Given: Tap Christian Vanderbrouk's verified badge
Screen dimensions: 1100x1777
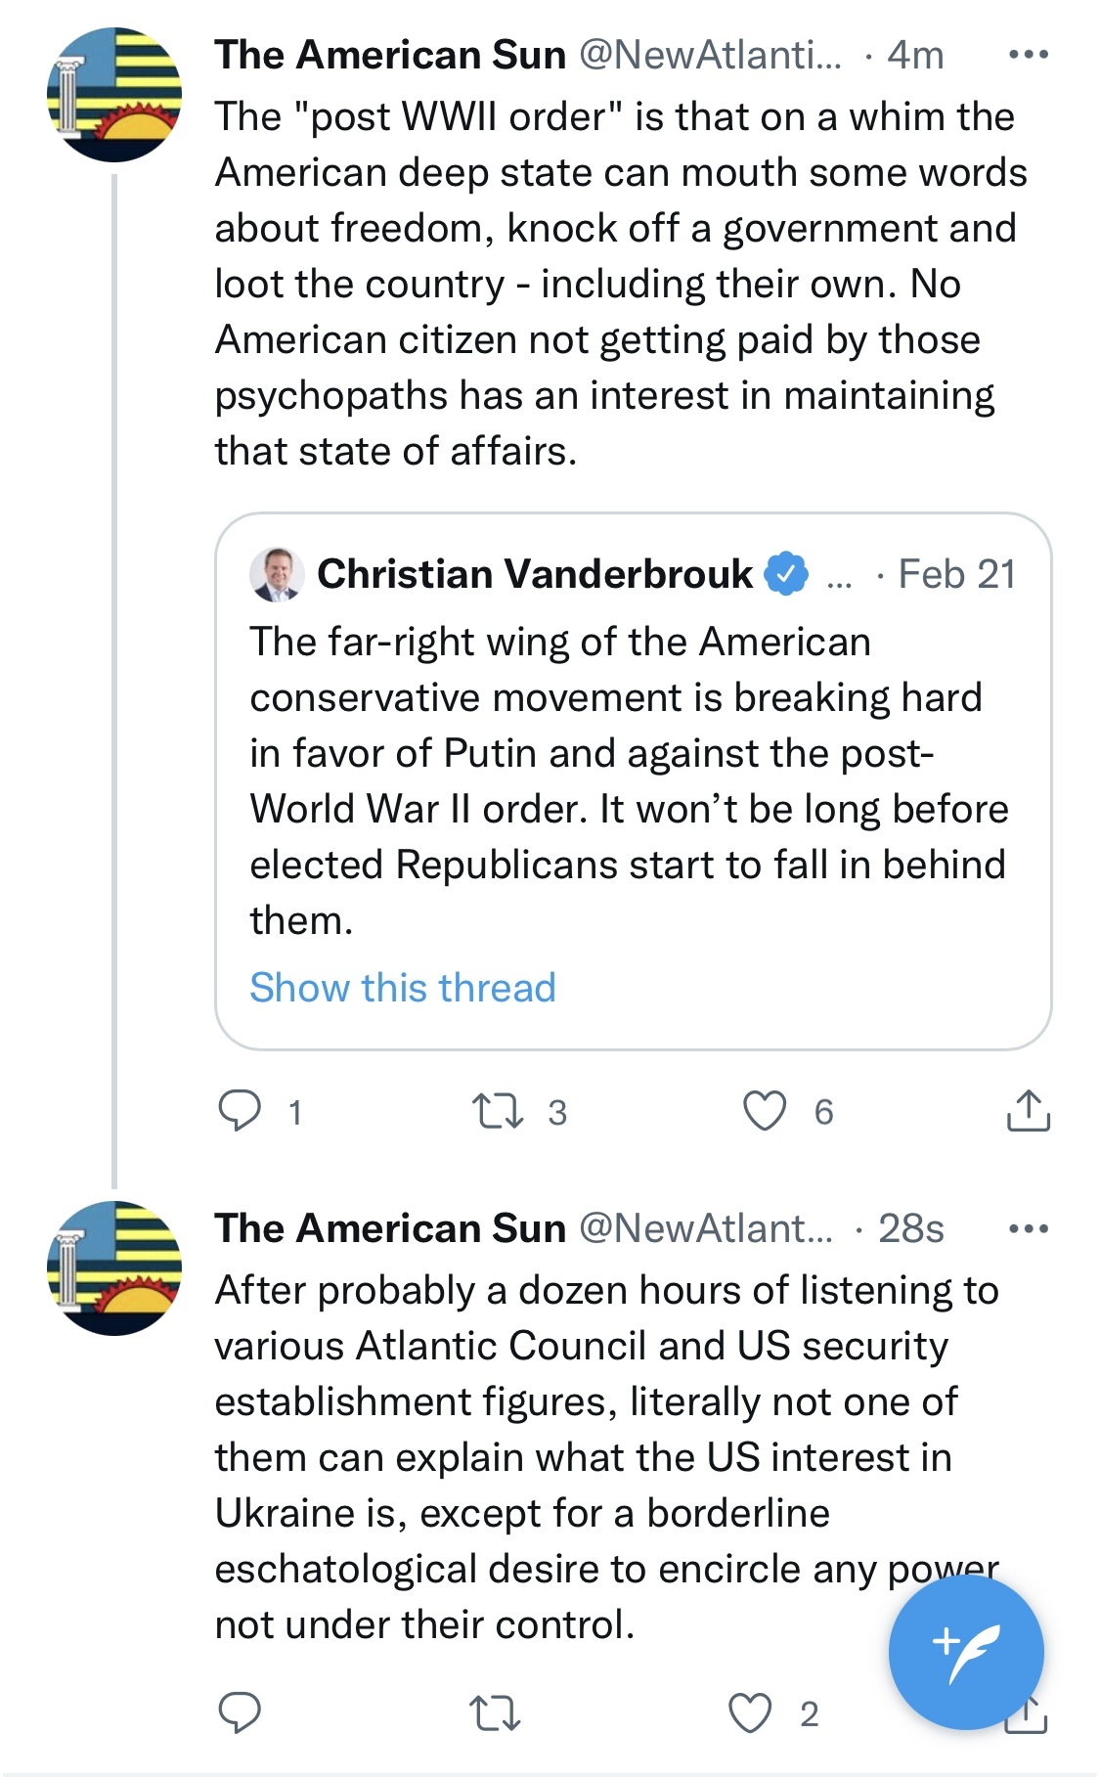Looking at the screenshot, I should click(x=785, y=574).
